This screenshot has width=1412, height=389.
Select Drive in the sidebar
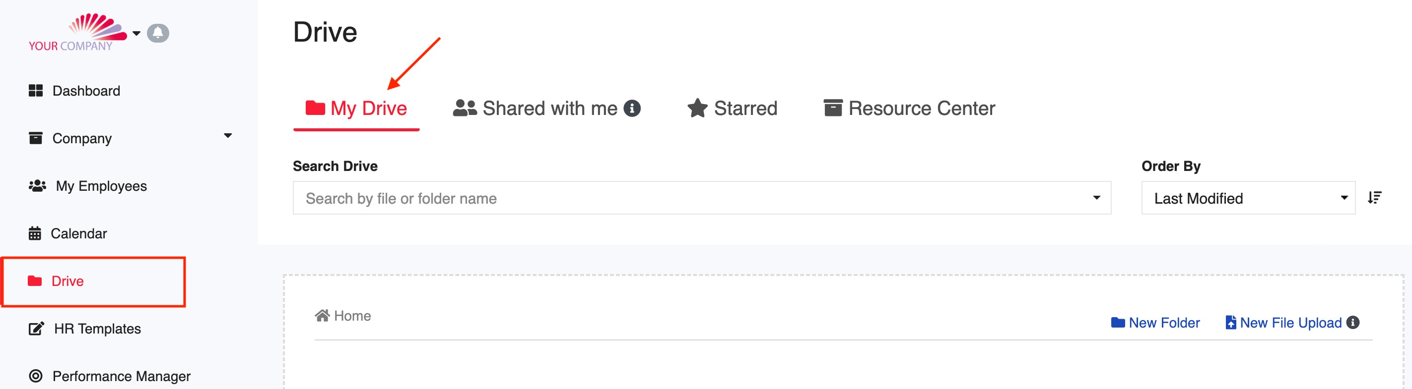click(x=67, y=281)
